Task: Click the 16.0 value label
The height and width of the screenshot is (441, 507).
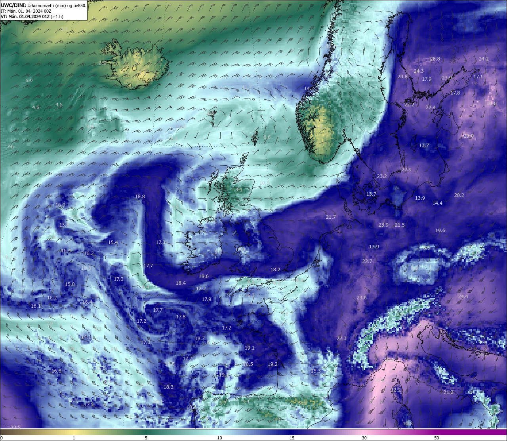Action: coord(60,205)
